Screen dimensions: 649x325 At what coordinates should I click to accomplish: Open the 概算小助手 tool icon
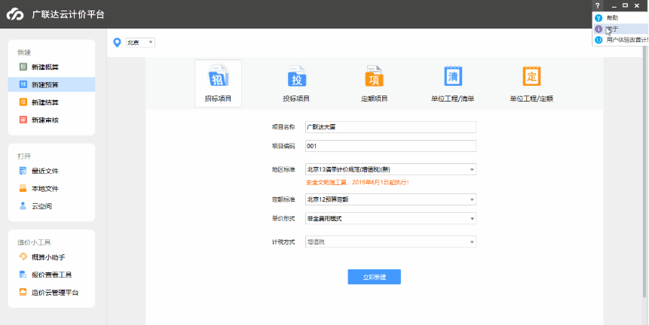[23, 257]
